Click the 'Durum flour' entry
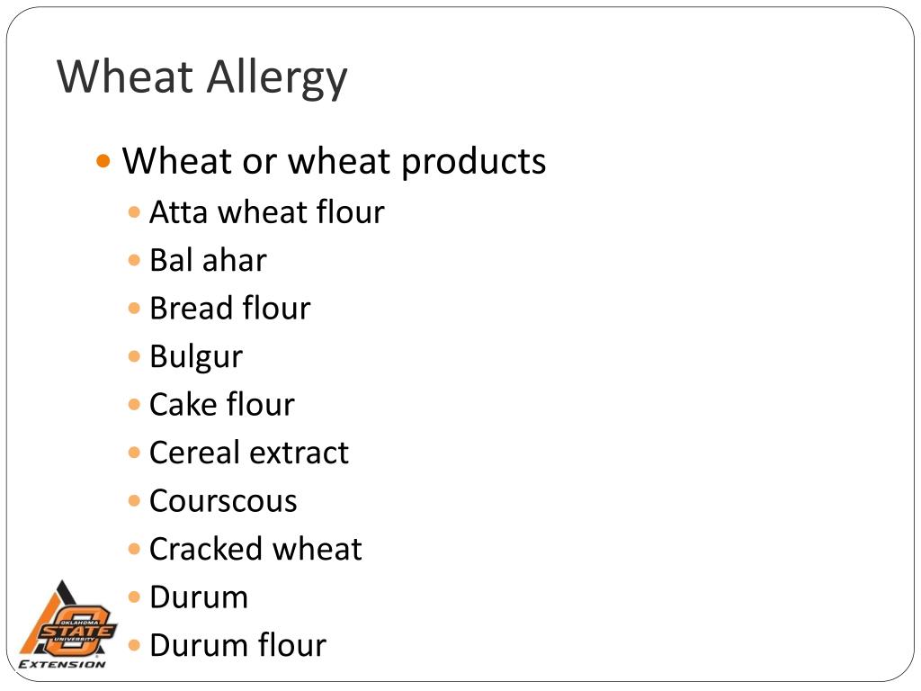The image size is (921, 691). [237, 646]
